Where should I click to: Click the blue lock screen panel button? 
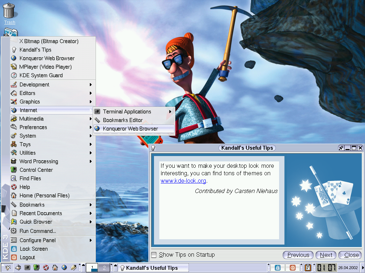pyautogui.click(x=277, y=268)
